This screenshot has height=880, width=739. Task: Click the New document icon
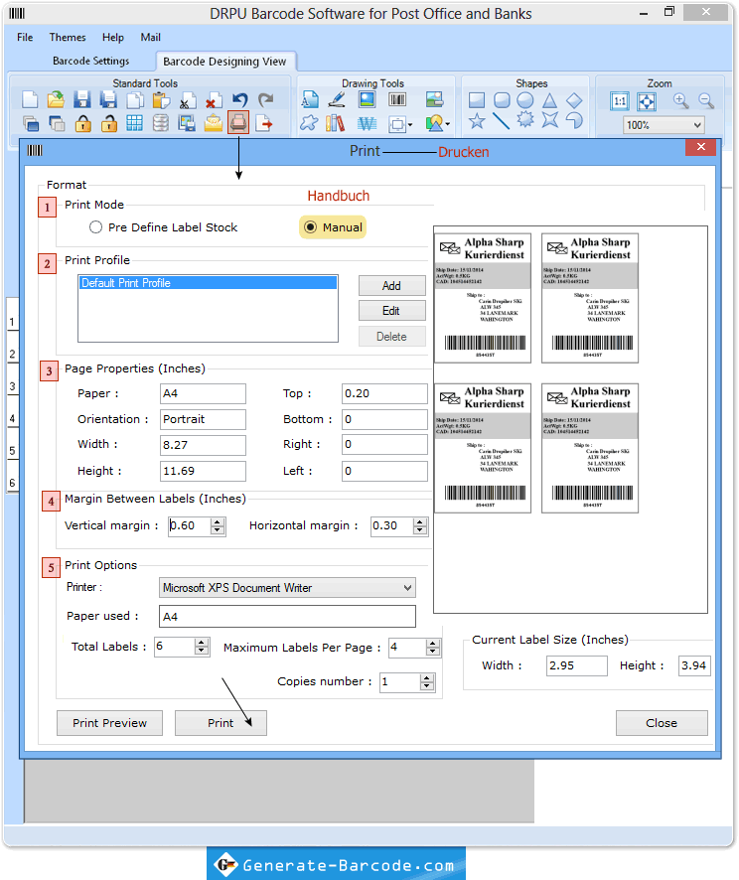(30, 100)
